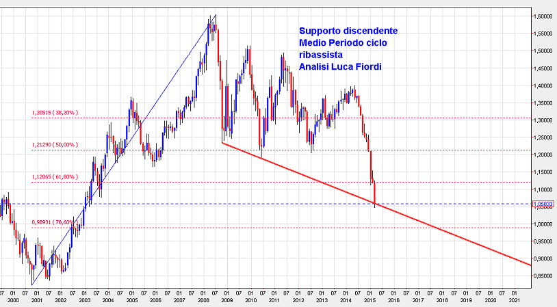Click the 1,60000 price axis label
The height and width of the screenshot is (307, 557).
(x=543, y=16)
